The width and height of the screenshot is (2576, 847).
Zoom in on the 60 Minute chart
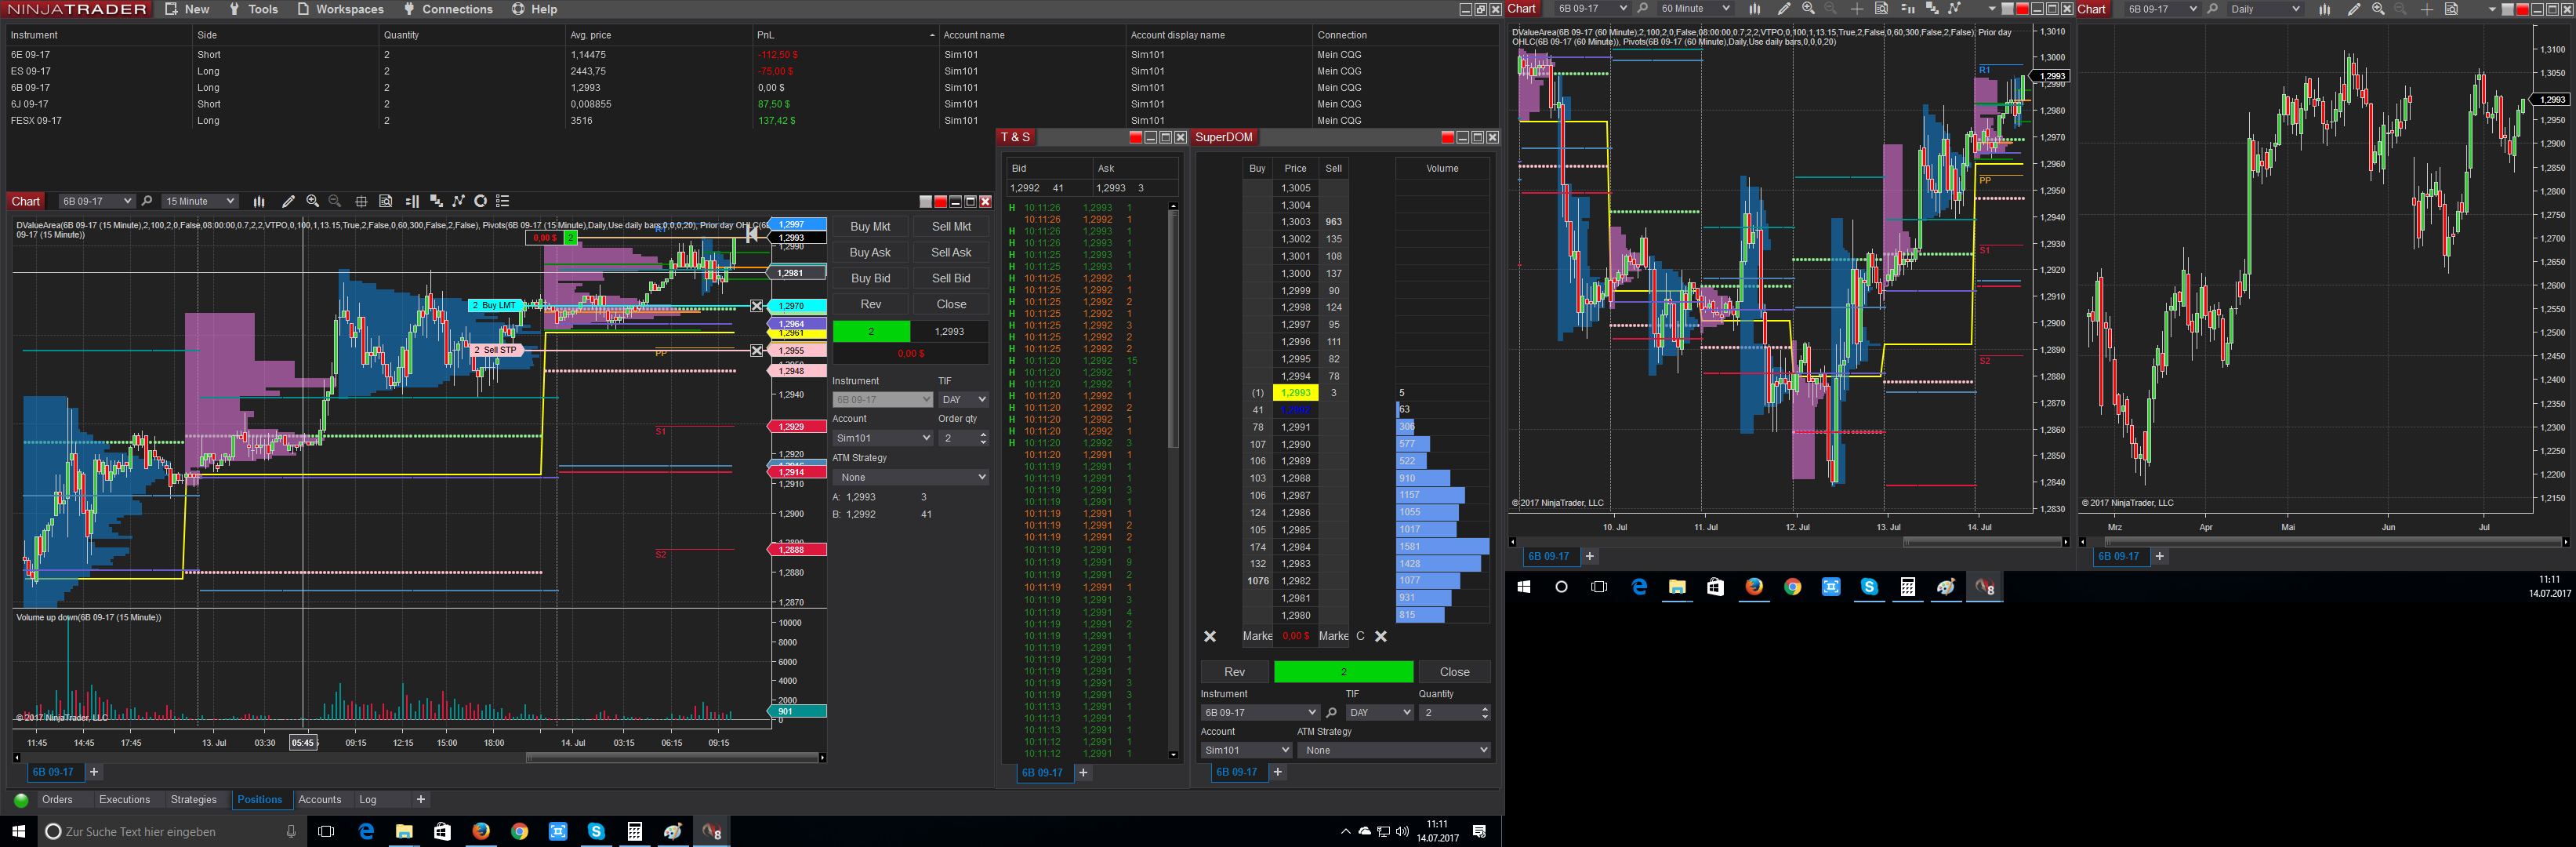pyautogui.click(x=1808, y=9)
